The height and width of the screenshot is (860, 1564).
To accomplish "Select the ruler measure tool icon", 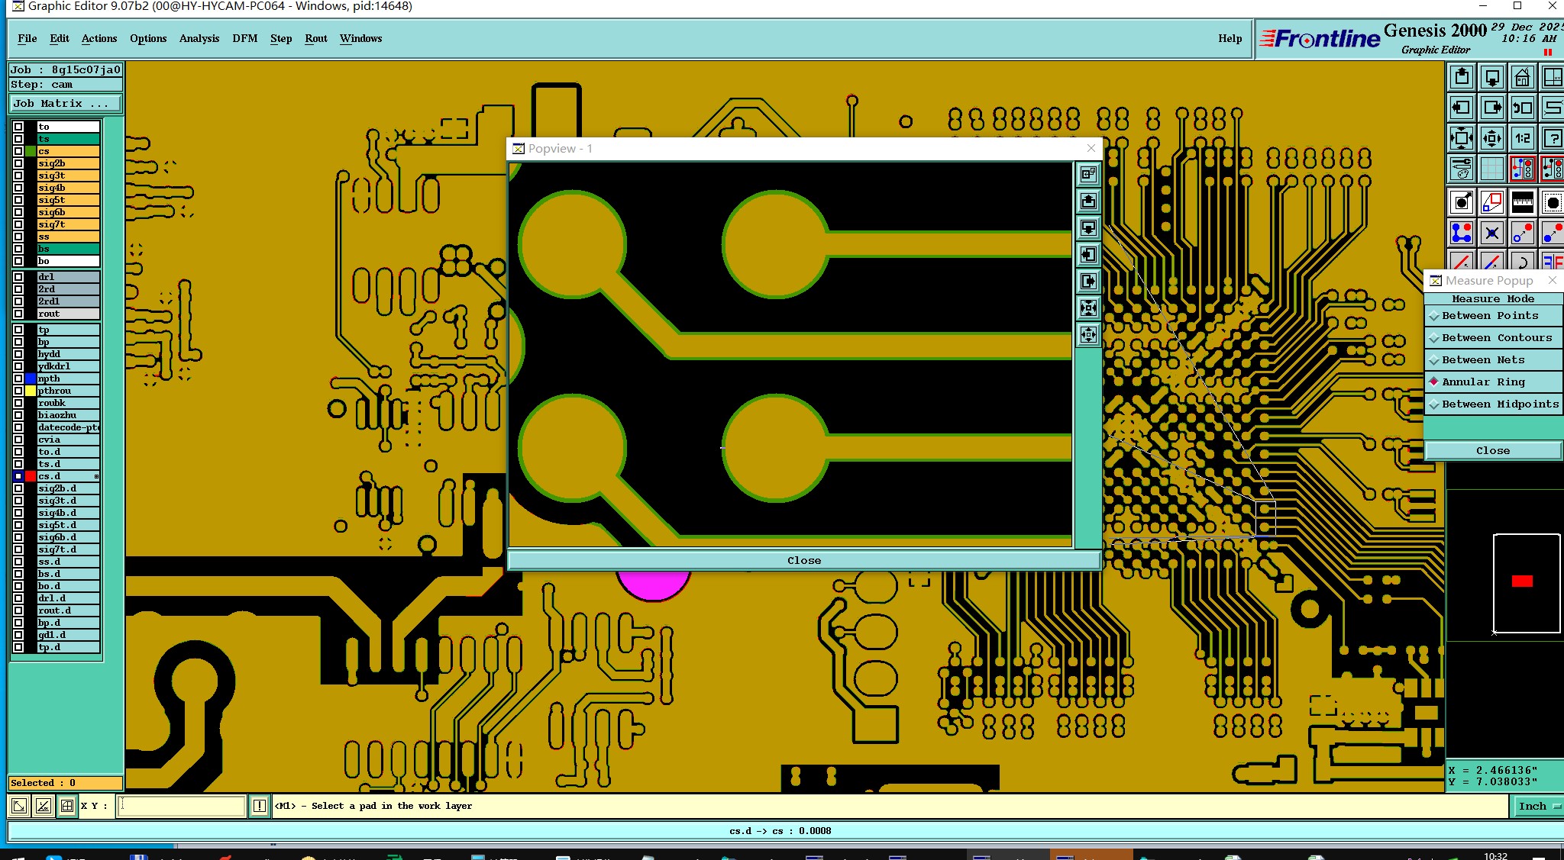I will coord(1522,202).
